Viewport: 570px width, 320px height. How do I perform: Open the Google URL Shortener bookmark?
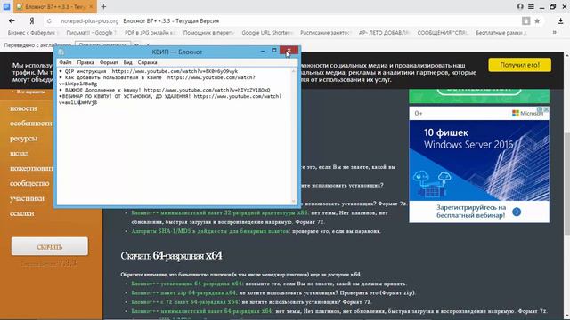[267, 33]
